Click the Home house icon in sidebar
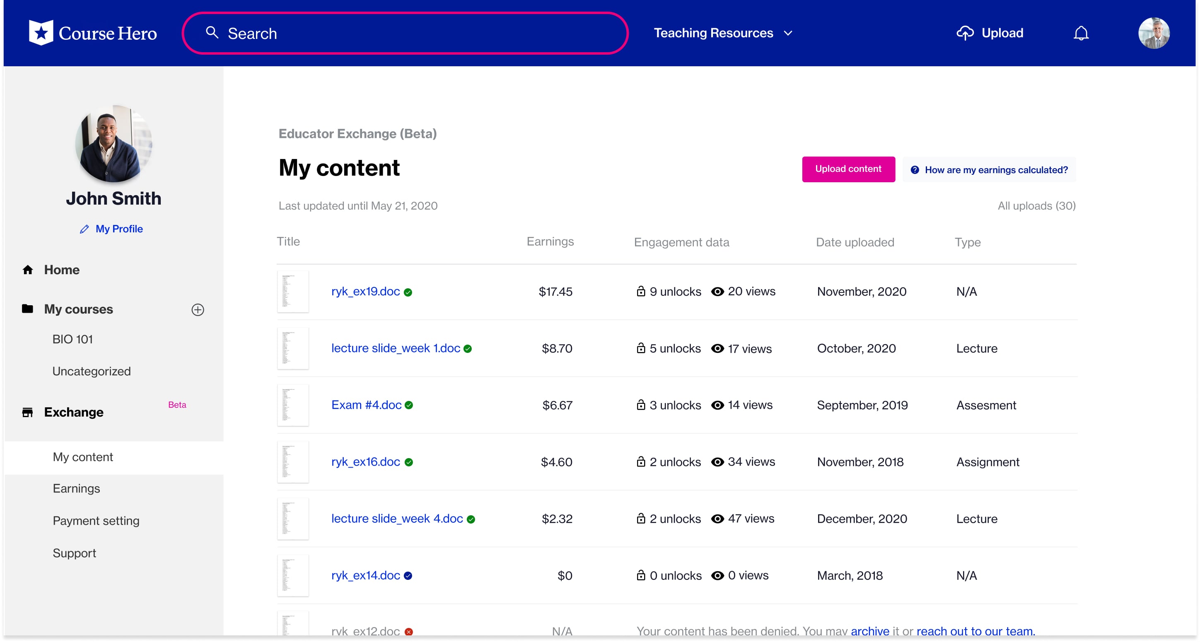 (x=27, y=270)
